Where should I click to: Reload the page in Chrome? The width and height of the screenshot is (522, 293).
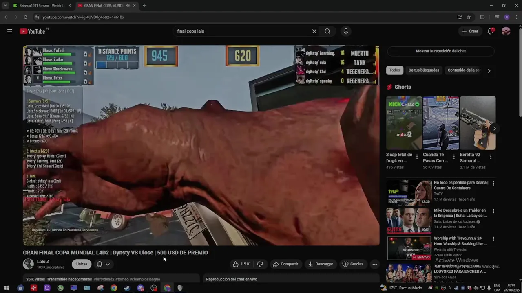pyautogui.click(x=25, y=17)
